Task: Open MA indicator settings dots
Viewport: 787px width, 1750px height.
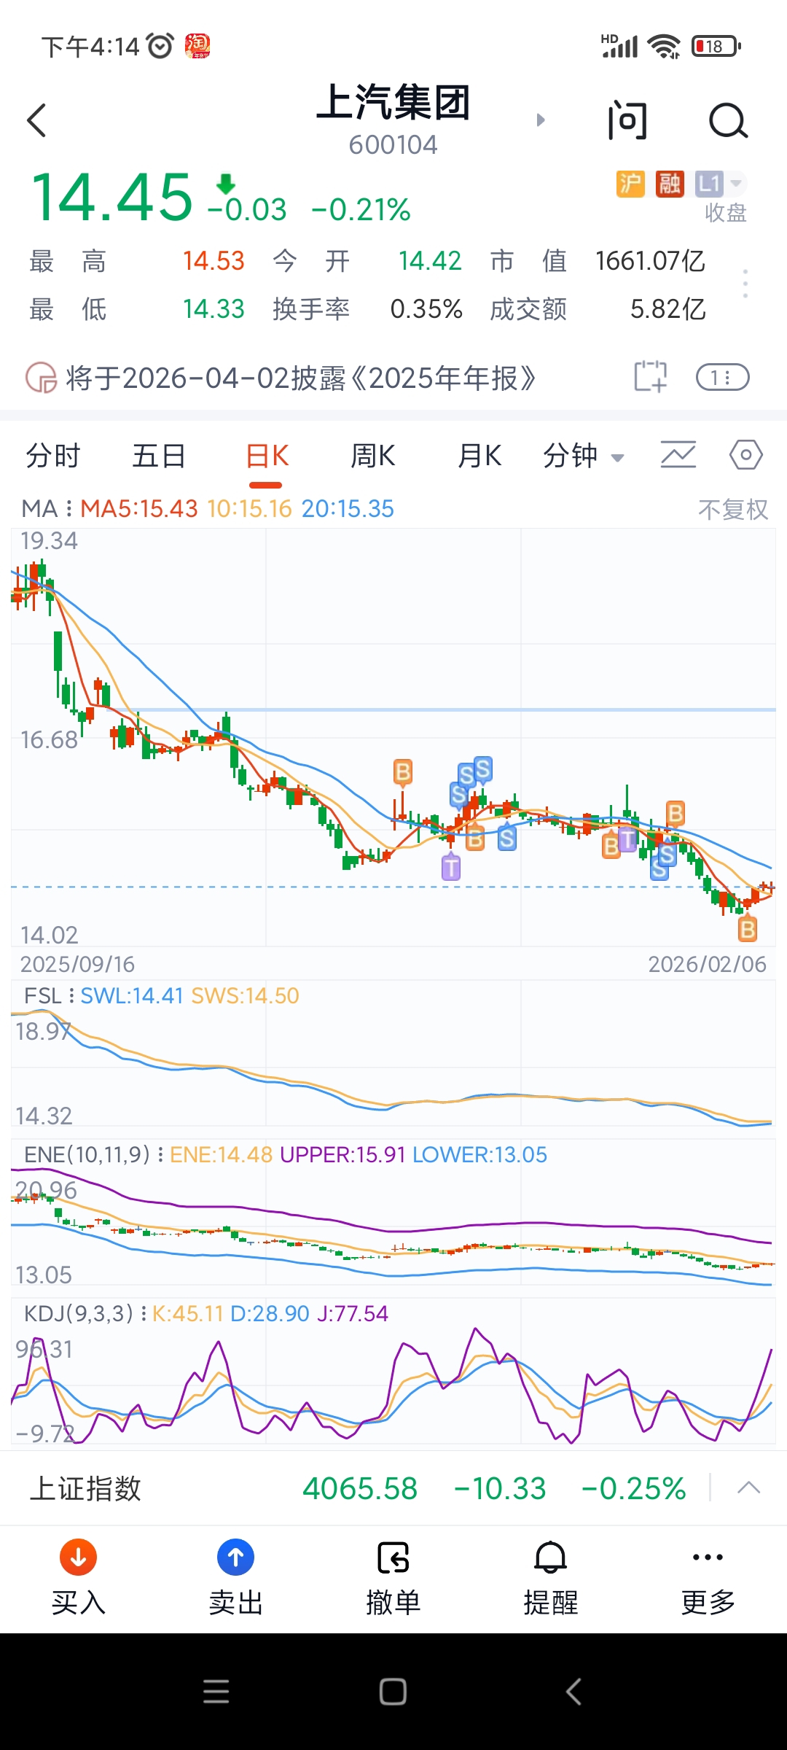Action: 68,509
